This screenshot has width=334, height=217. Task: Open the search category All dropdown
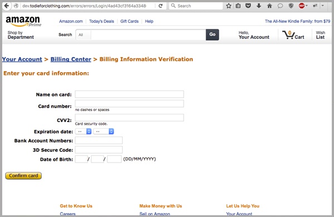tap(83, 35)
